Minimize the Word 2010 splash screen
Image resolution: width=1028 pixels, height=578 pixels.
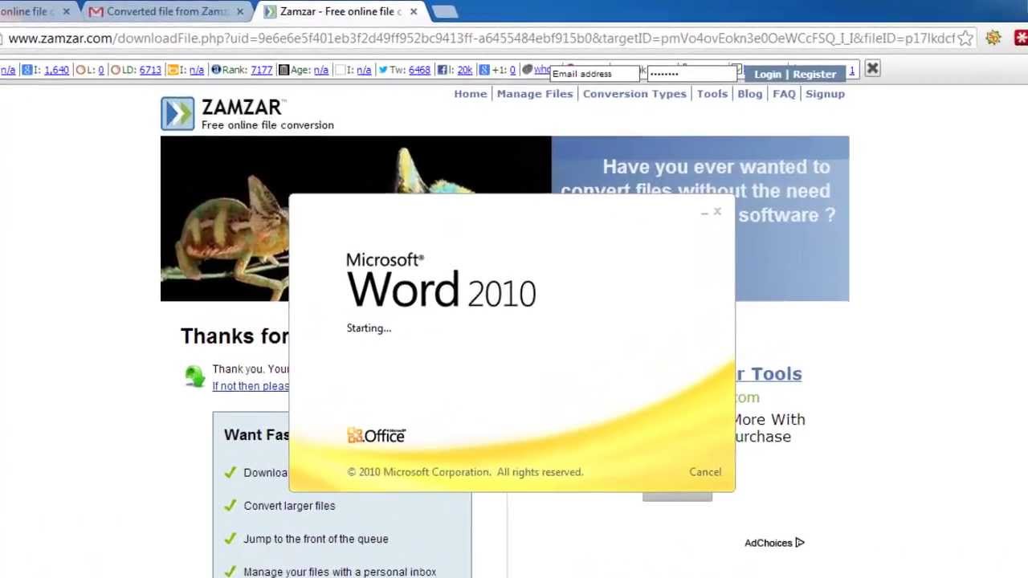pos(704,213)
